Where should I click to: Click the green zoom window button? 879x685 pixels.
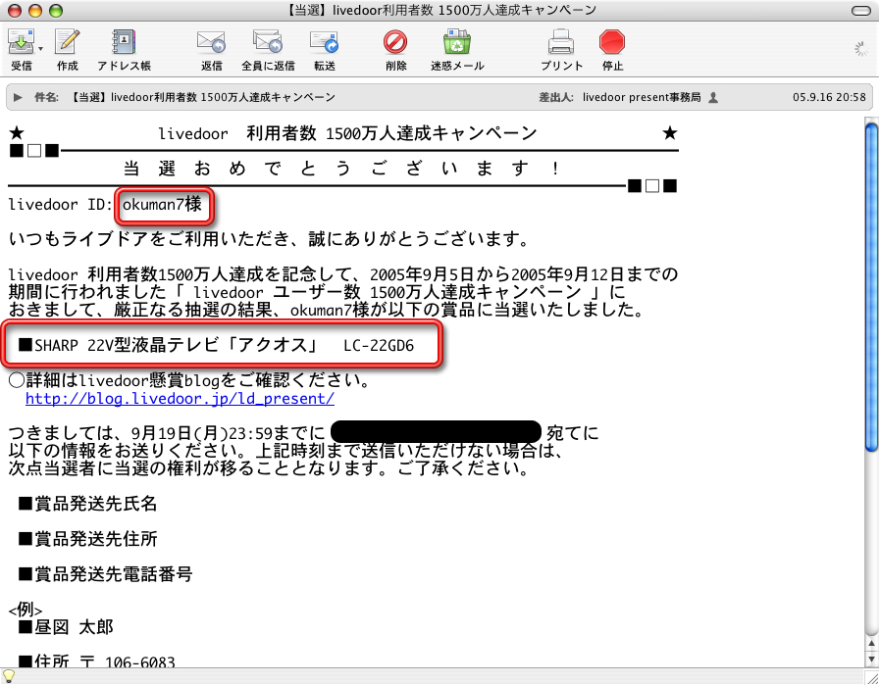click(56, 11)
